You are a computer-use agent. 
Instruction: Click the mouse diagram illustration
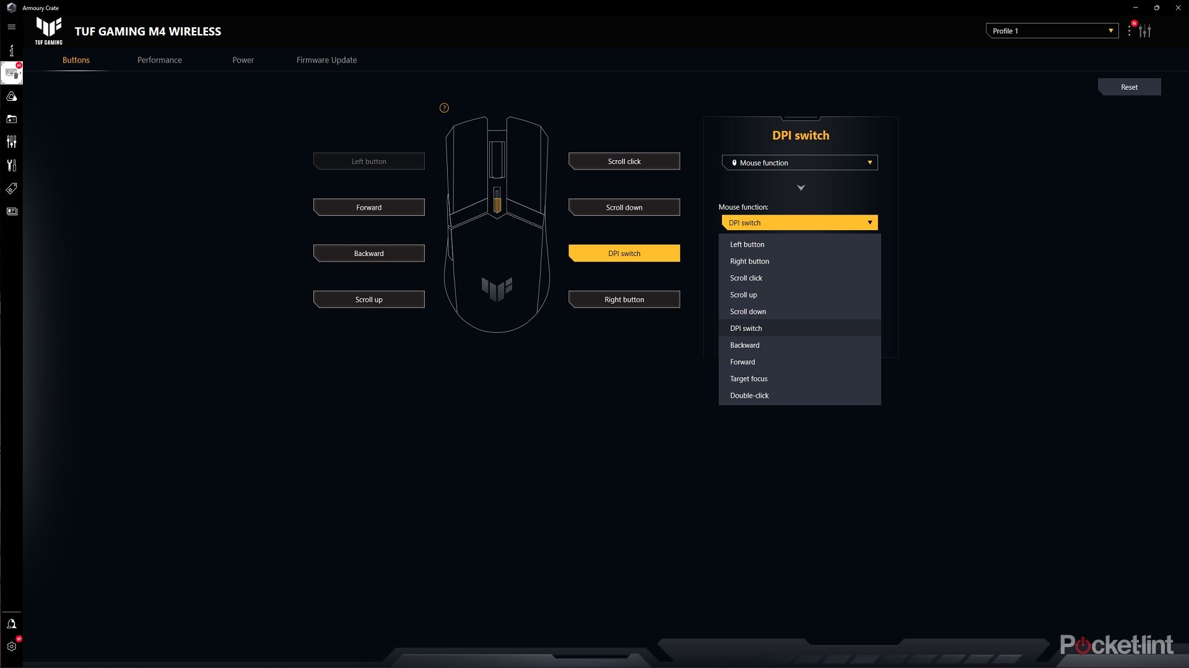pos(497,225)
